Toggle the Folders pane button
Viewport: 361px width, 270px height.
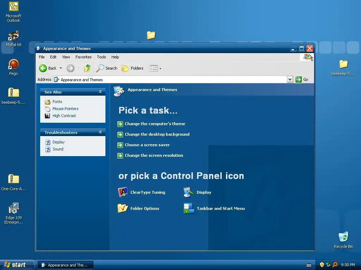coord(133,68)
